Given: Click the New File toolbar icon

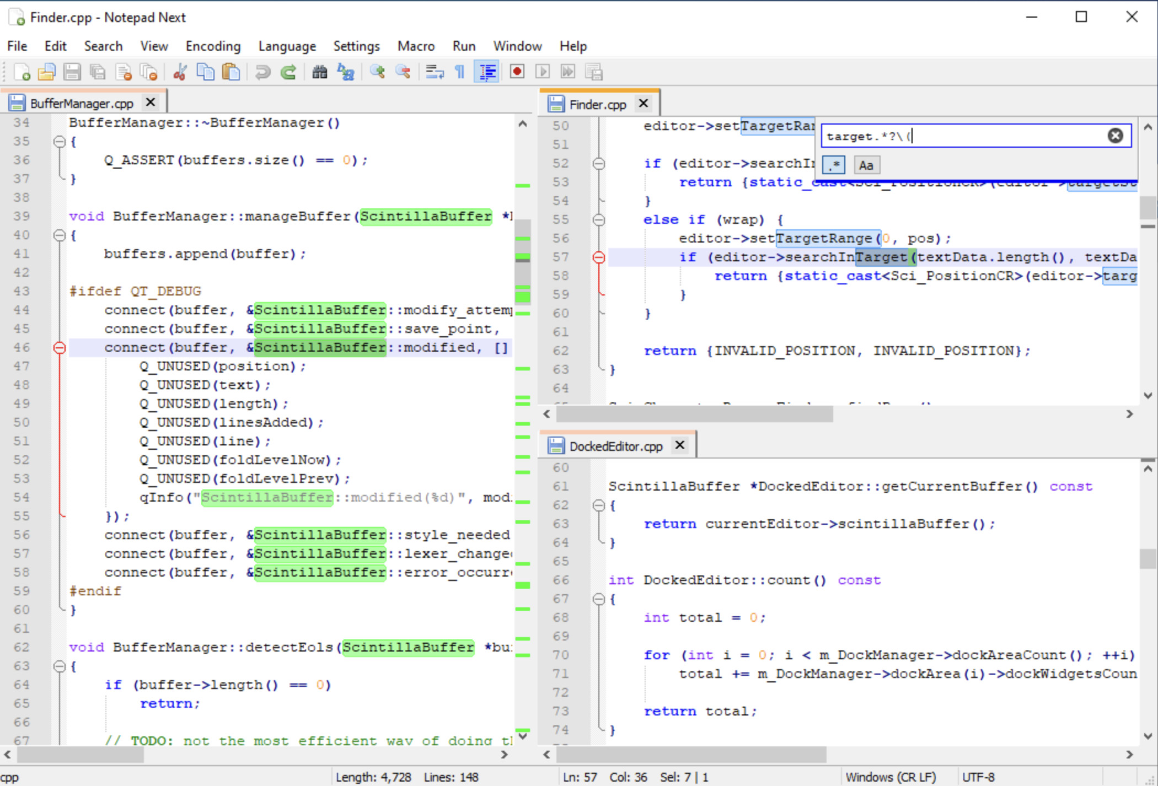Looking at the screenshot, I should click(x=22, y=72).
